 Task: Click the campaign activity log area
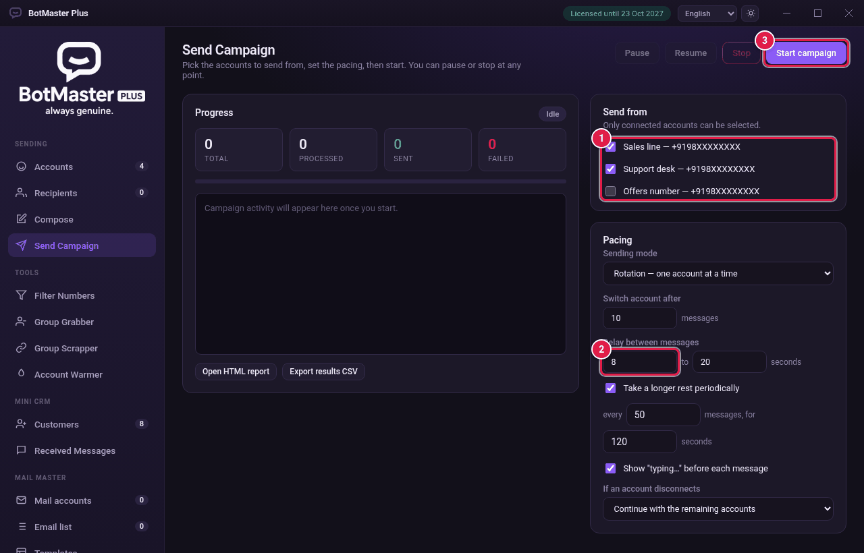381,274
